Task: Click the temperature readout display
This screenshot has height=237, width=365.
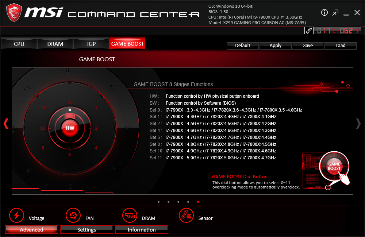Action: tap(338, 31)
